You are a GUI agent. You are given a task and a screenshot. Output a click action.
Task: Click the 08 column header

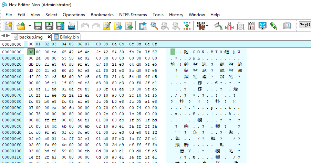tap(99, 44)
